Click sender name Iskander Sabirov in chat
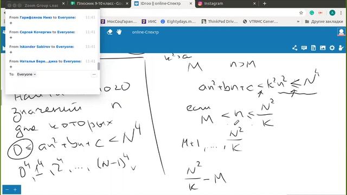 [35, 47]
